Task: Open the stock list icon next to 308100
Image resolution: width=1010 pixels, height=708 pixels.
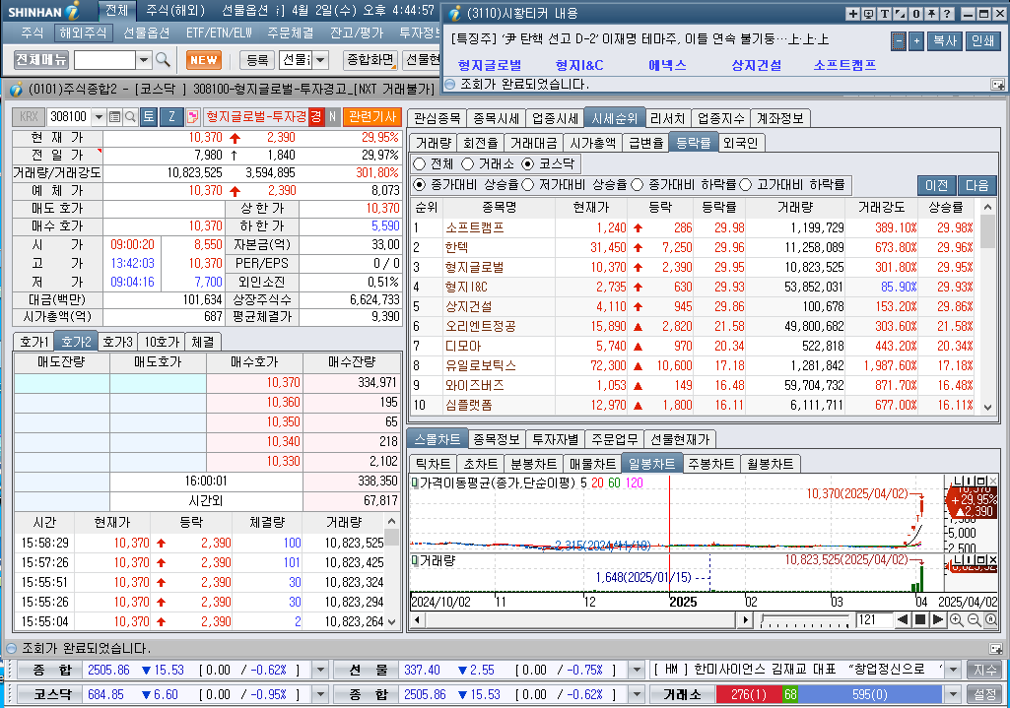Action: click(114, 116)
